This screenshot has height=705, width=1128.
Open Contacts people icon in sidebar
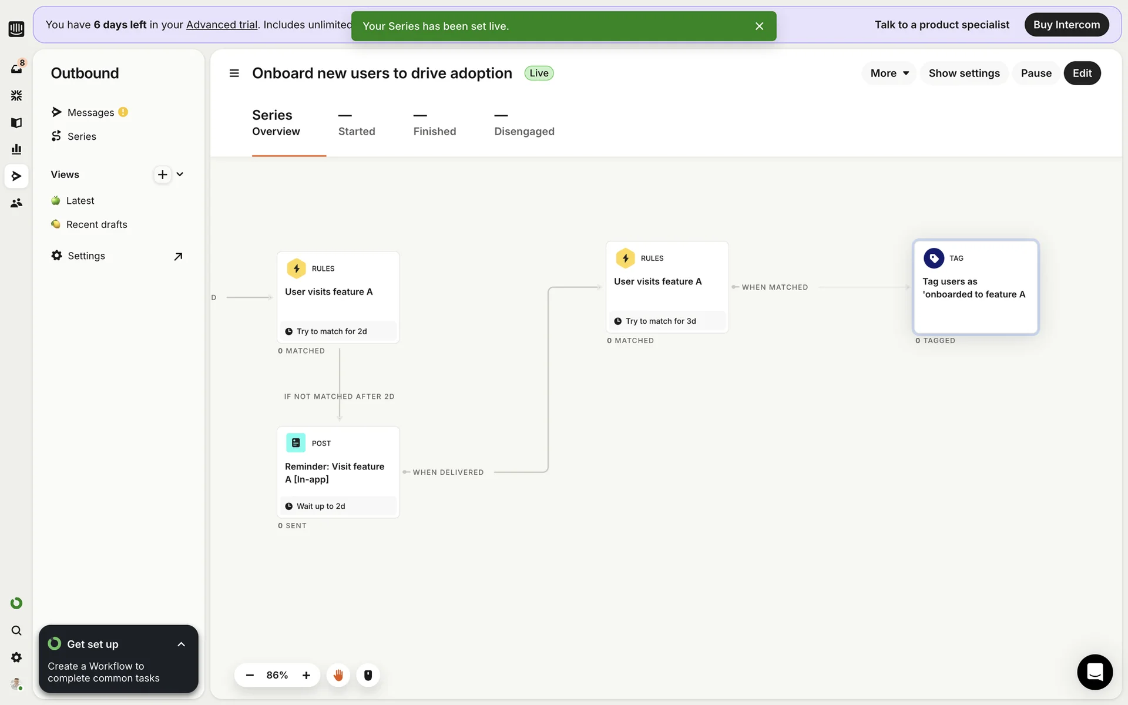pos(16,203)
